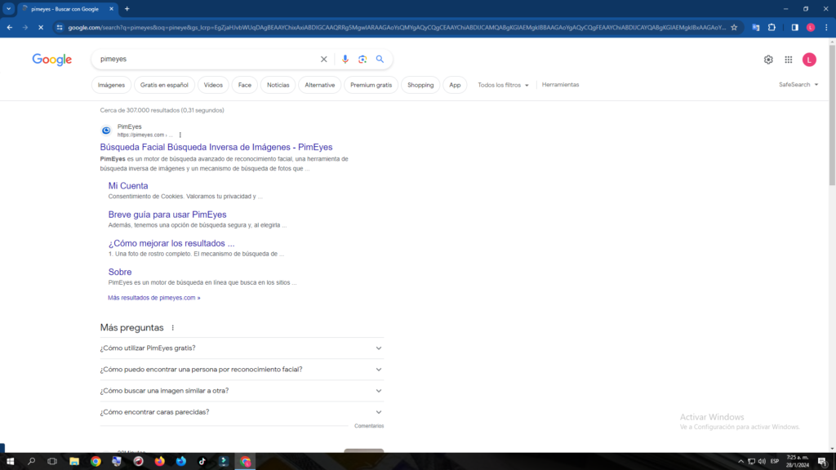Image resolution: width=836 pixels, height=470 pixels.
Task: Open the Mi Cuenta sitelink
Action: click(x=128, y=186)
